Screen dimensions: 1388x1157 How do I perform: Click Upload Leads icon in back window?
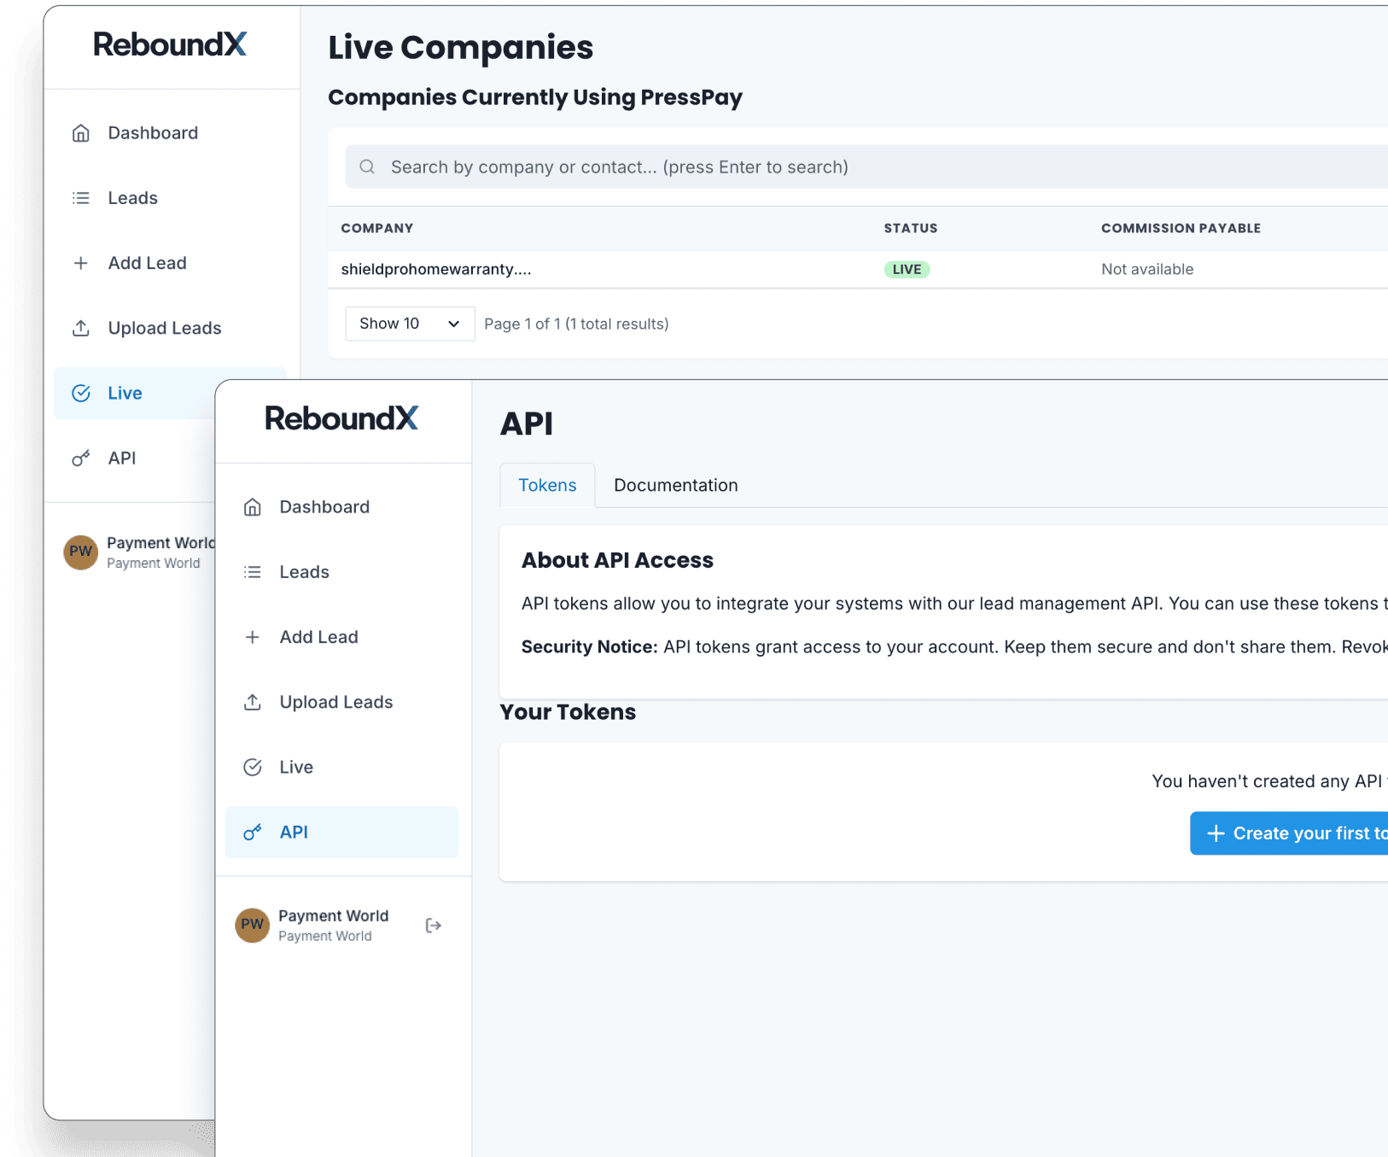click(x=81, y=328)
